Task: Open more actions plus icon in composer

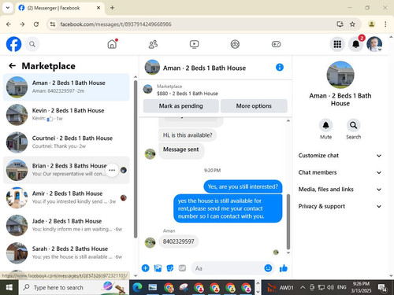Action: click(146, 268)
